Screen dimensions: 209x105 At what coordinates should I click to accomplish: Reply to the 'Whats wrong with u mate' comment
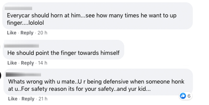(28, 99)
